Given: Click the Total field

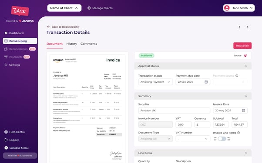Looking at the screenshot, I should click(240, 125).
